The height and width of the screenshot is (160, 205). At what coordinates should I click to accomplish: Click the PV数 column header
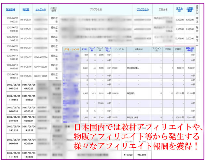point(85,49)
